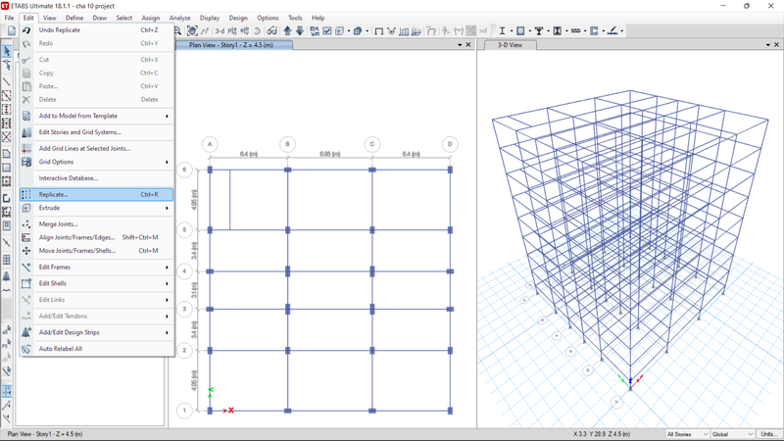Choose Undo Replicate from Edit menu

point(97,30)
